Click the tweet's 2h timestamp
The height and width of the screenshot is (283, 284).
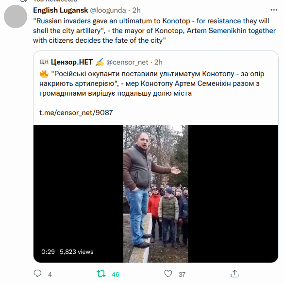click(x=136, y=10)
